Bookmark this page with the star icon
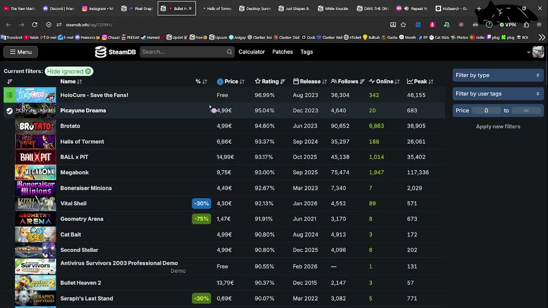548x308 pixels. pos(403,25)
